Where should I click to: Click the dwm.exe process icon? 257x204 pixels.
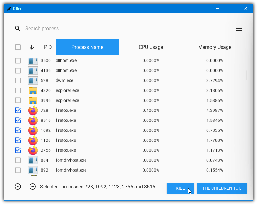33,81
